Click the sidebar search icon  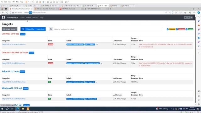tap(199, 17)
